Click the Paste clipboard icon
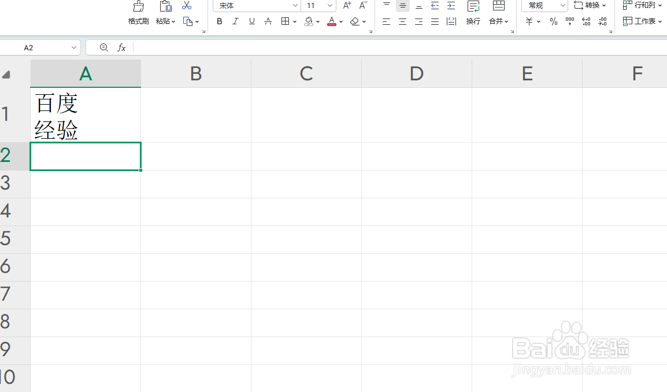Screen dimensions: 667x392 165,6
